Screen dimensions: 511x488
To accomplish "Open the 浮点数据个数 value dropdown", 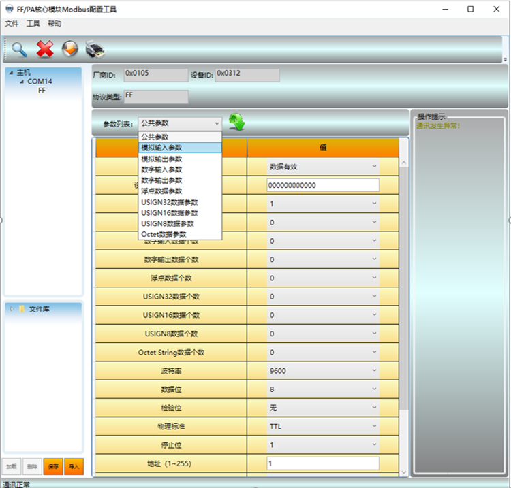I will tap(323, 278).
